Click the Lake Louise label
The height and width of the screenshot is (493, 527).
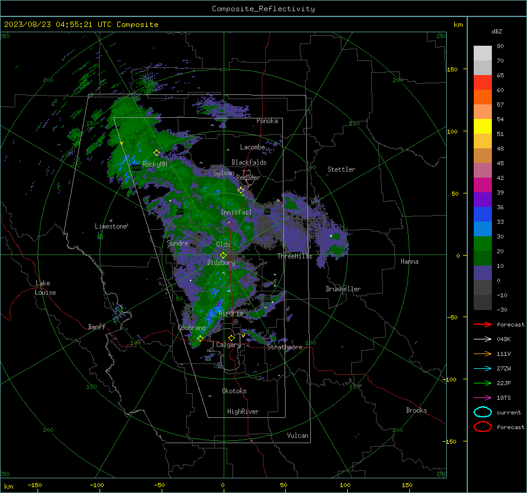tap(46, 288)
